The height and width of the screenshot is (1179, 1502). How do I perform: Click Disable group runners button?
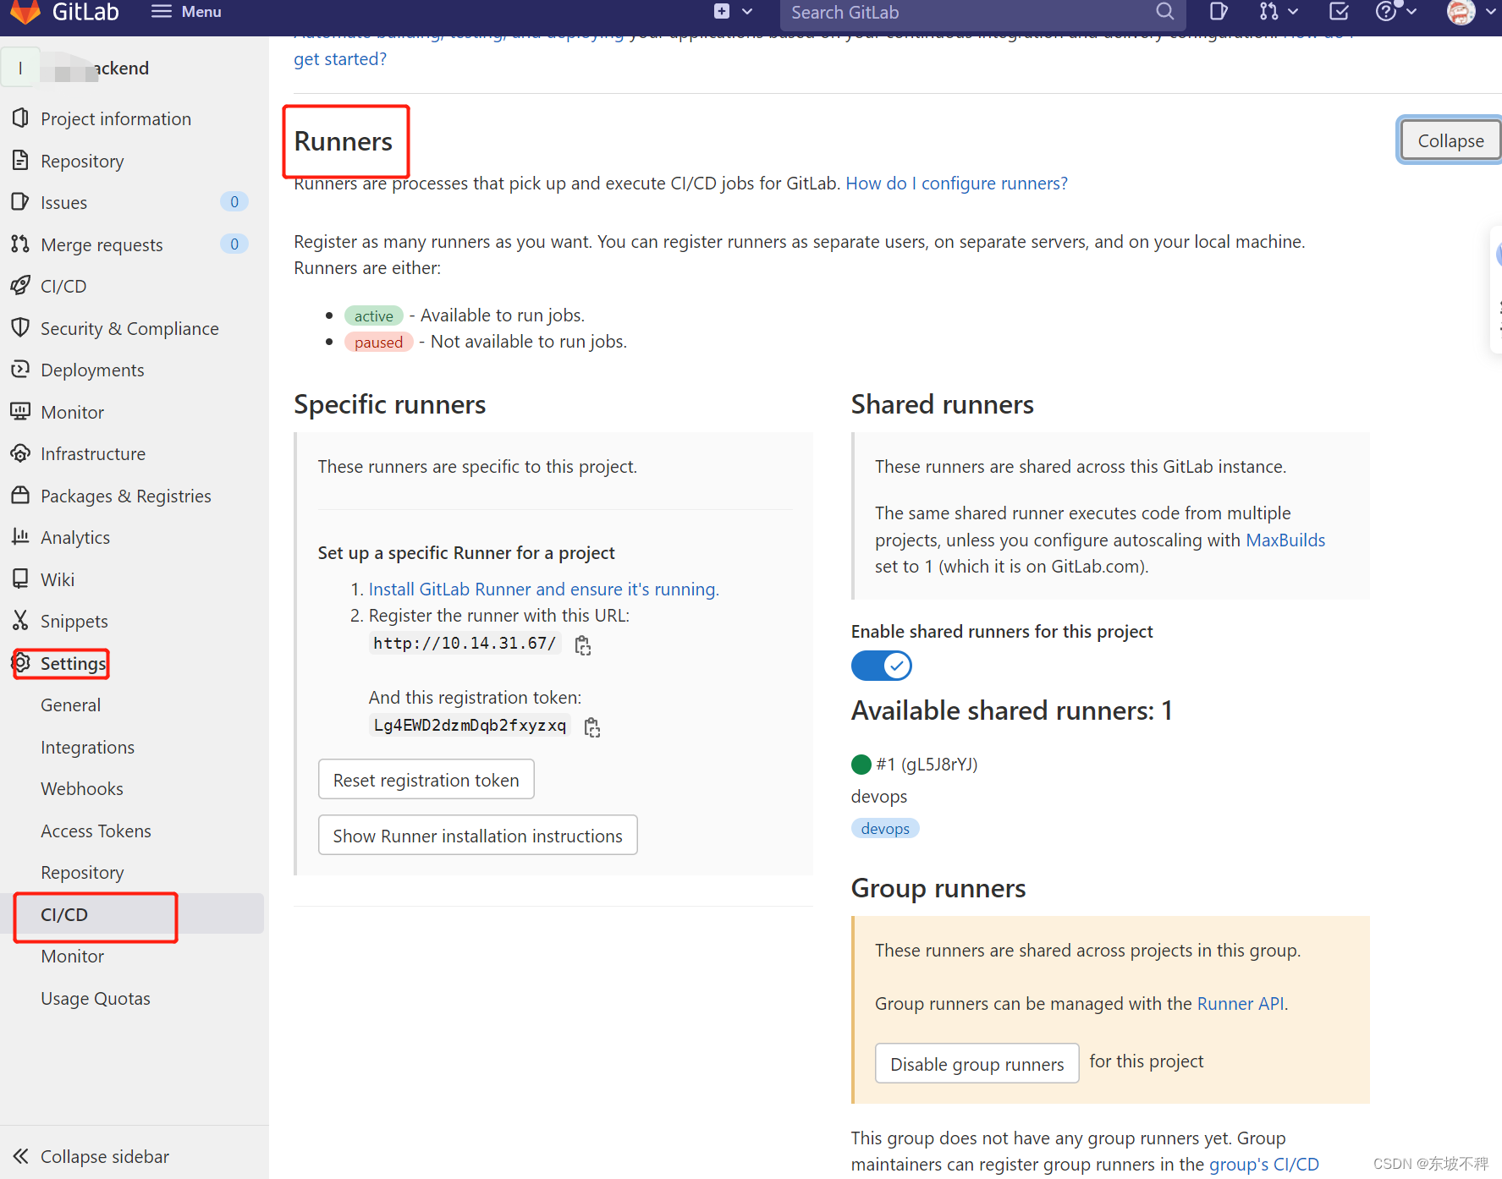pyautogui.click(x=977, y=1064)
